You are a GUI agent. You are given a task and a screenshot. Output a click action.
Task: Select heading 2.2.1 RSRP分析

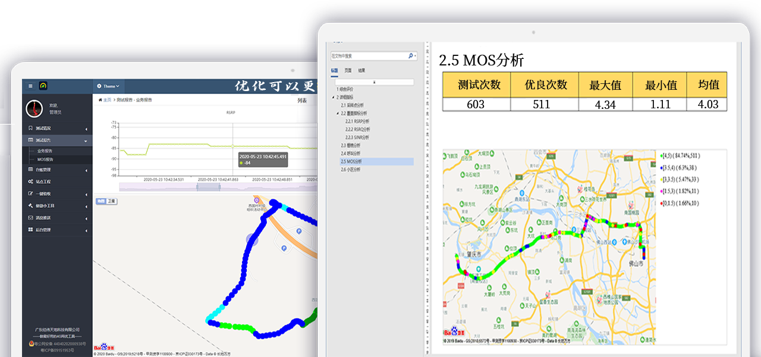pyautogui.click(x=357, y=121)
